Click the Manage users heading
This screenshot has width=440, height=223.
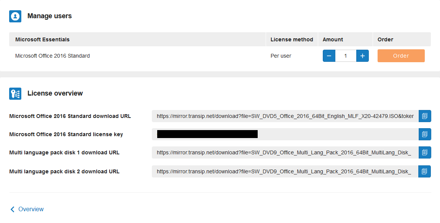click(49, 16)
